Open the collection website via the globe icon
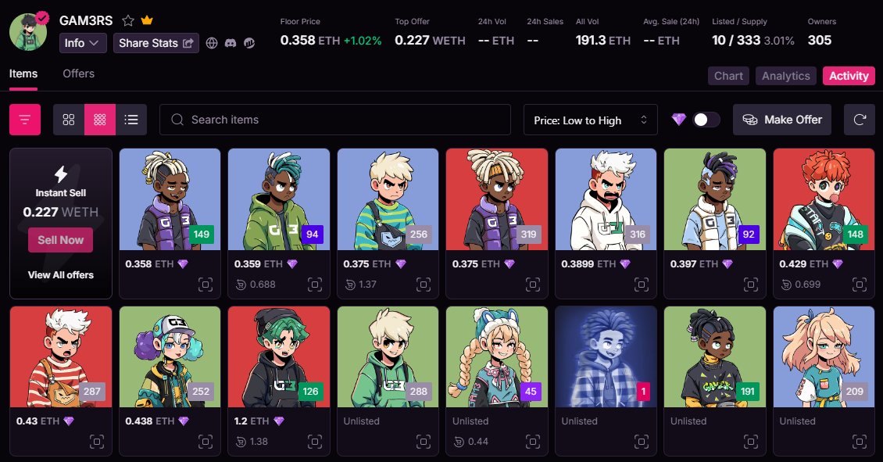This screenshot has width=883, height=462. 212,43
